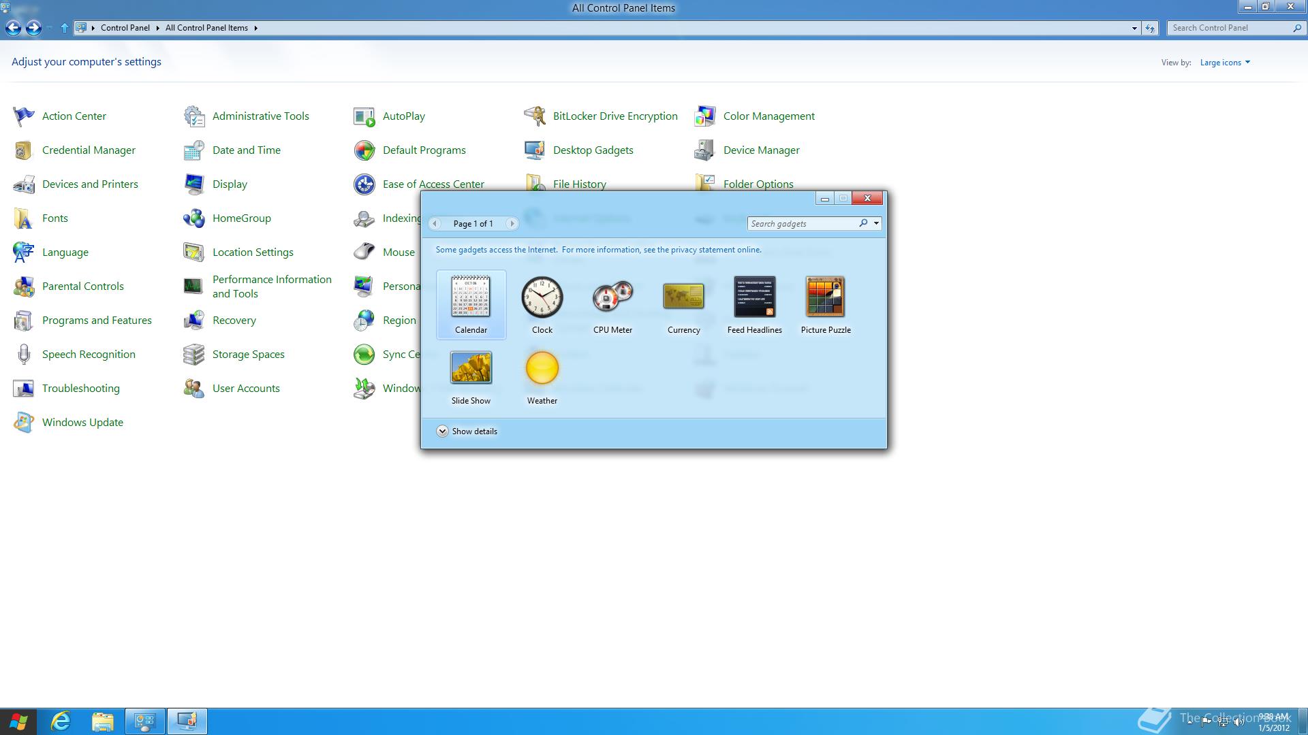Click the AutoPlay icon
This screenshot has width=1308, height=735.
pos(364,116)
